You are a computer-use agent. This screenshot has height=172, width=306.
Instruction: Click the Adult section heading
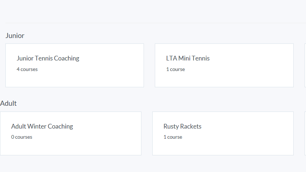pos(8,103)
